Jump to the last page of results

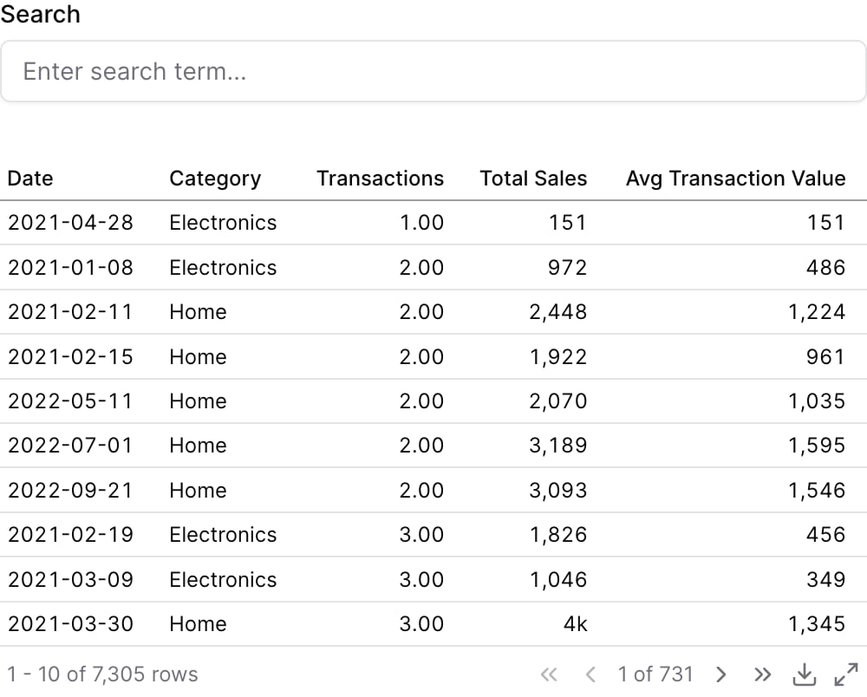tap(762, 674)
